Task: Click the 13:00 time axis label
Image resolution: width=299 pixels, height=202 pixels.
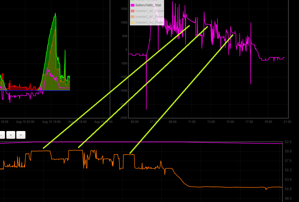Action: point(211,122)
